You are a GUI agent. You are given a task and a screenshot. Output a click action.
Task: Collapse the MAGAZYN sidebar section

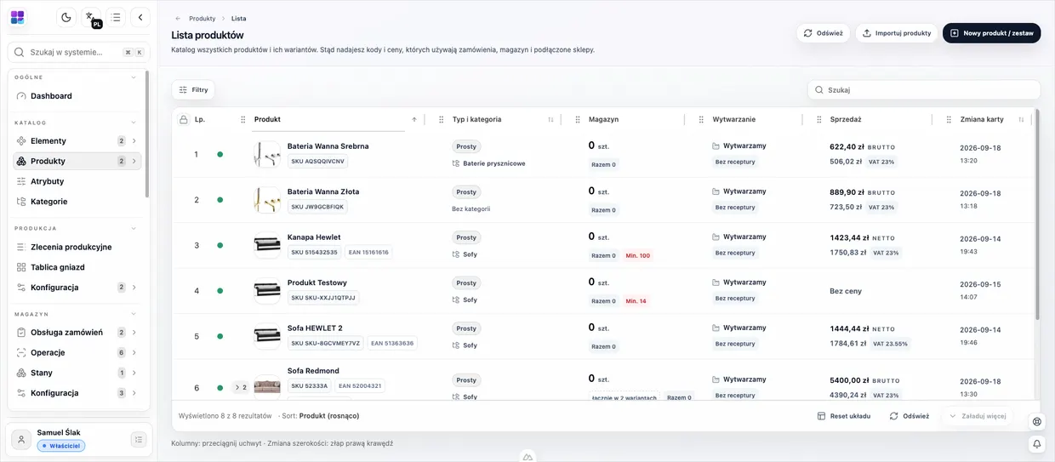click(x=134, y=314)
